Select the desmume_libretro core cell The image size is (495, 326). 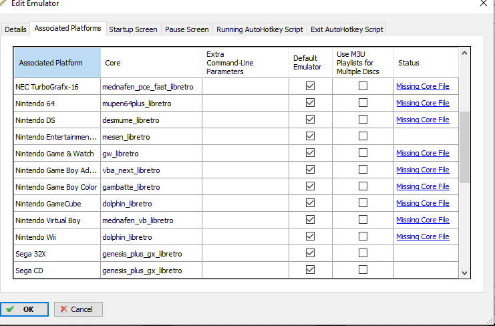tap(152, 120)
